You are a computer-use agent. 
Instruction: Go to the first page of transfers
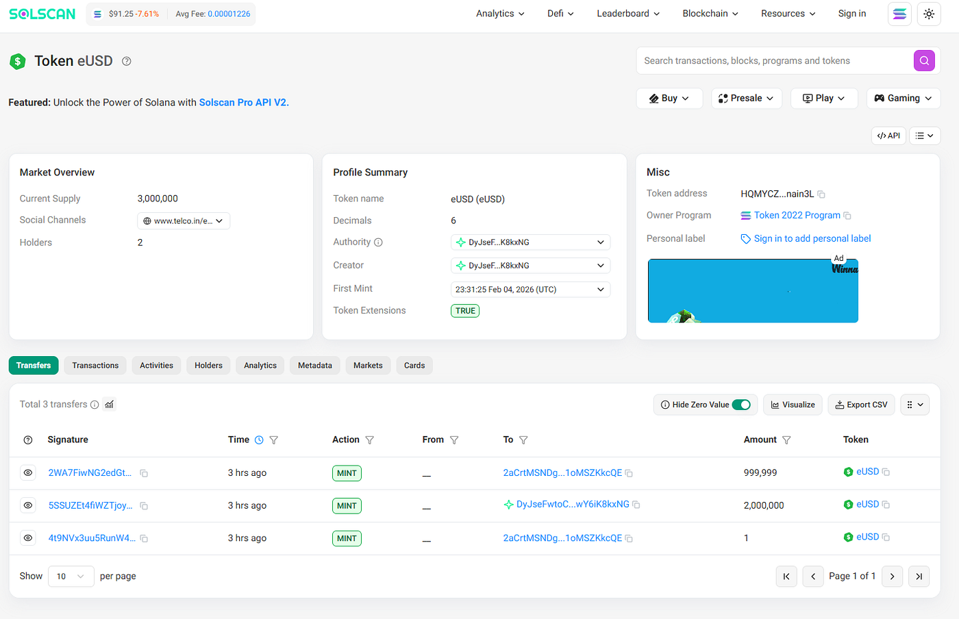(786, 577)
